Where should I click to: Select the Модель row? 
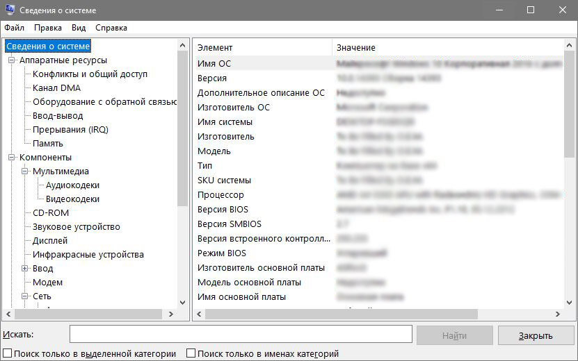coord(378,151)
